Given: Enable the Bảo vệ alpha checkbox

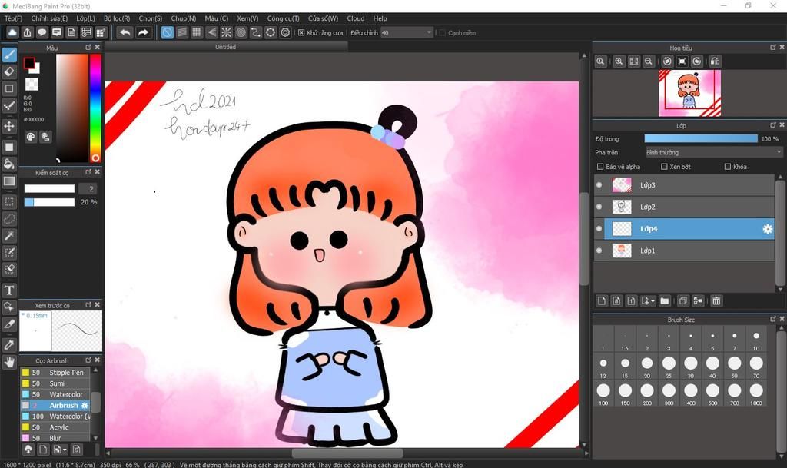Looking at the screenshot, I should pyautogui.click(x=599, y=167).
